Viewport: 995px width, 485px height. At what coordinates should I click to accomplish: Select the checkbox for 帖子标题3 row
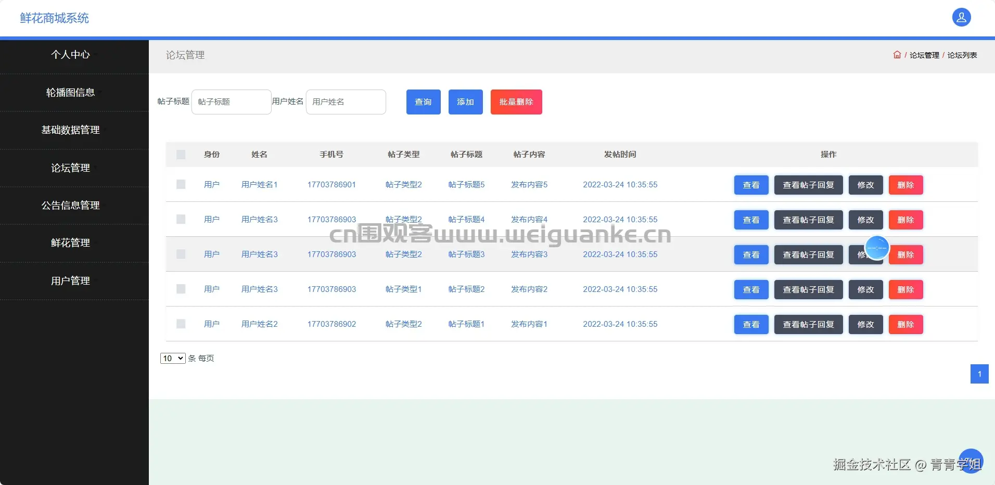pyautogui.click(x=181, y=254)
